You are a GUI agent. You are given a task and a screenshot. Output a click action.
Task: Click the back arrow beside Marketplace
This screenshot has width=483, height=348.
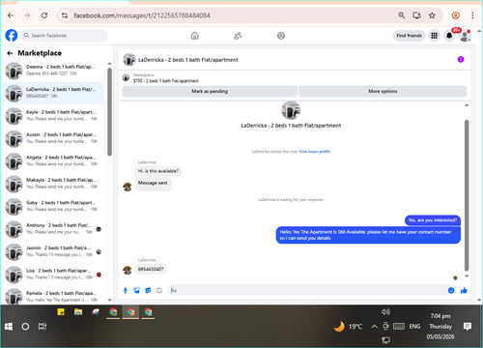(x=10, y=53)
